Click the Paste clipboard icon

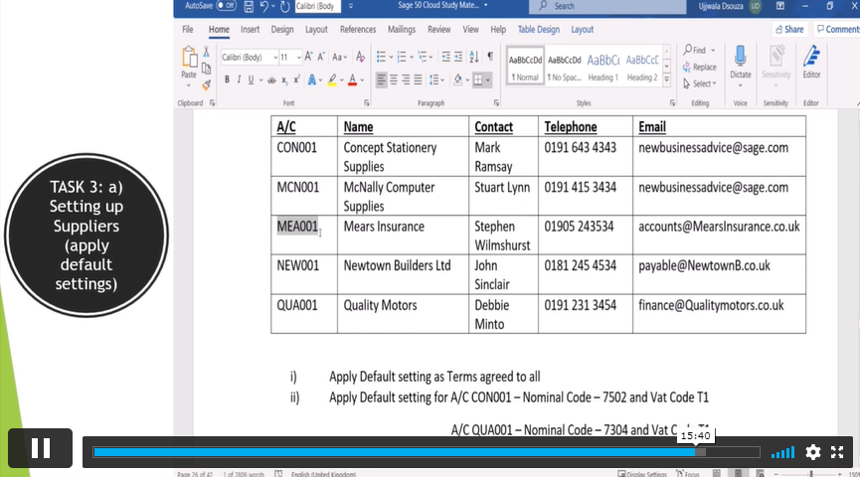click(x=189, y=57)
